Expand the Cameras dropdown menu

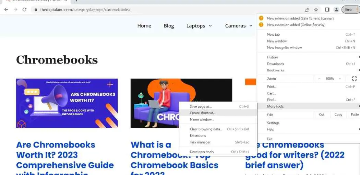pos(239,26)
